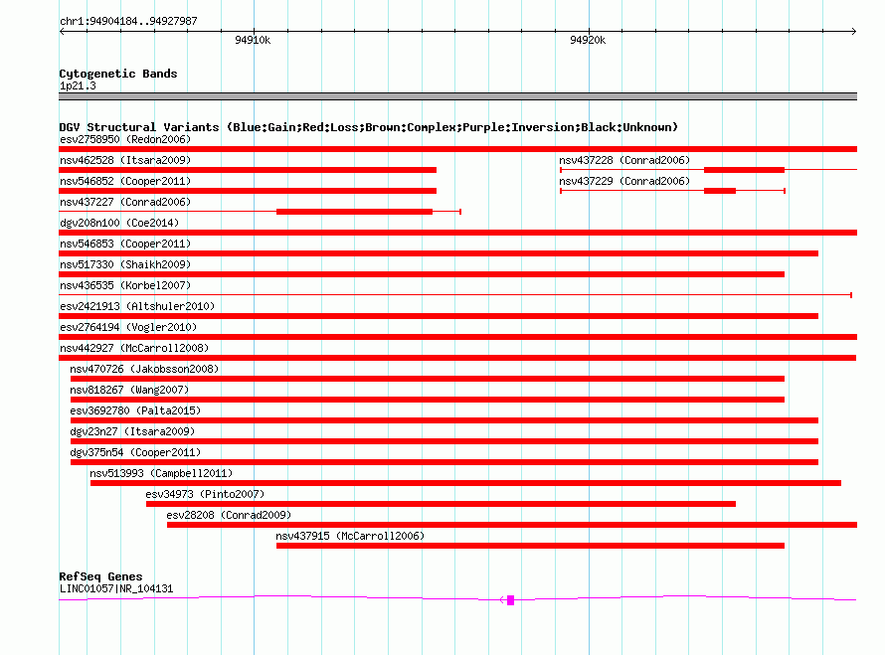Click the red bar under nsv546852 (Cooper2011)
Image resolution: width=885 pixels, height=655 pixels.
[248, 191]
